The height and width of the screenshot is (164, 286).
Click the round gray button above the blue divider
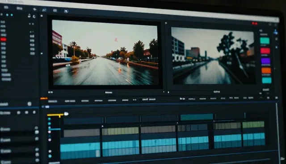[x=29, y=104]
